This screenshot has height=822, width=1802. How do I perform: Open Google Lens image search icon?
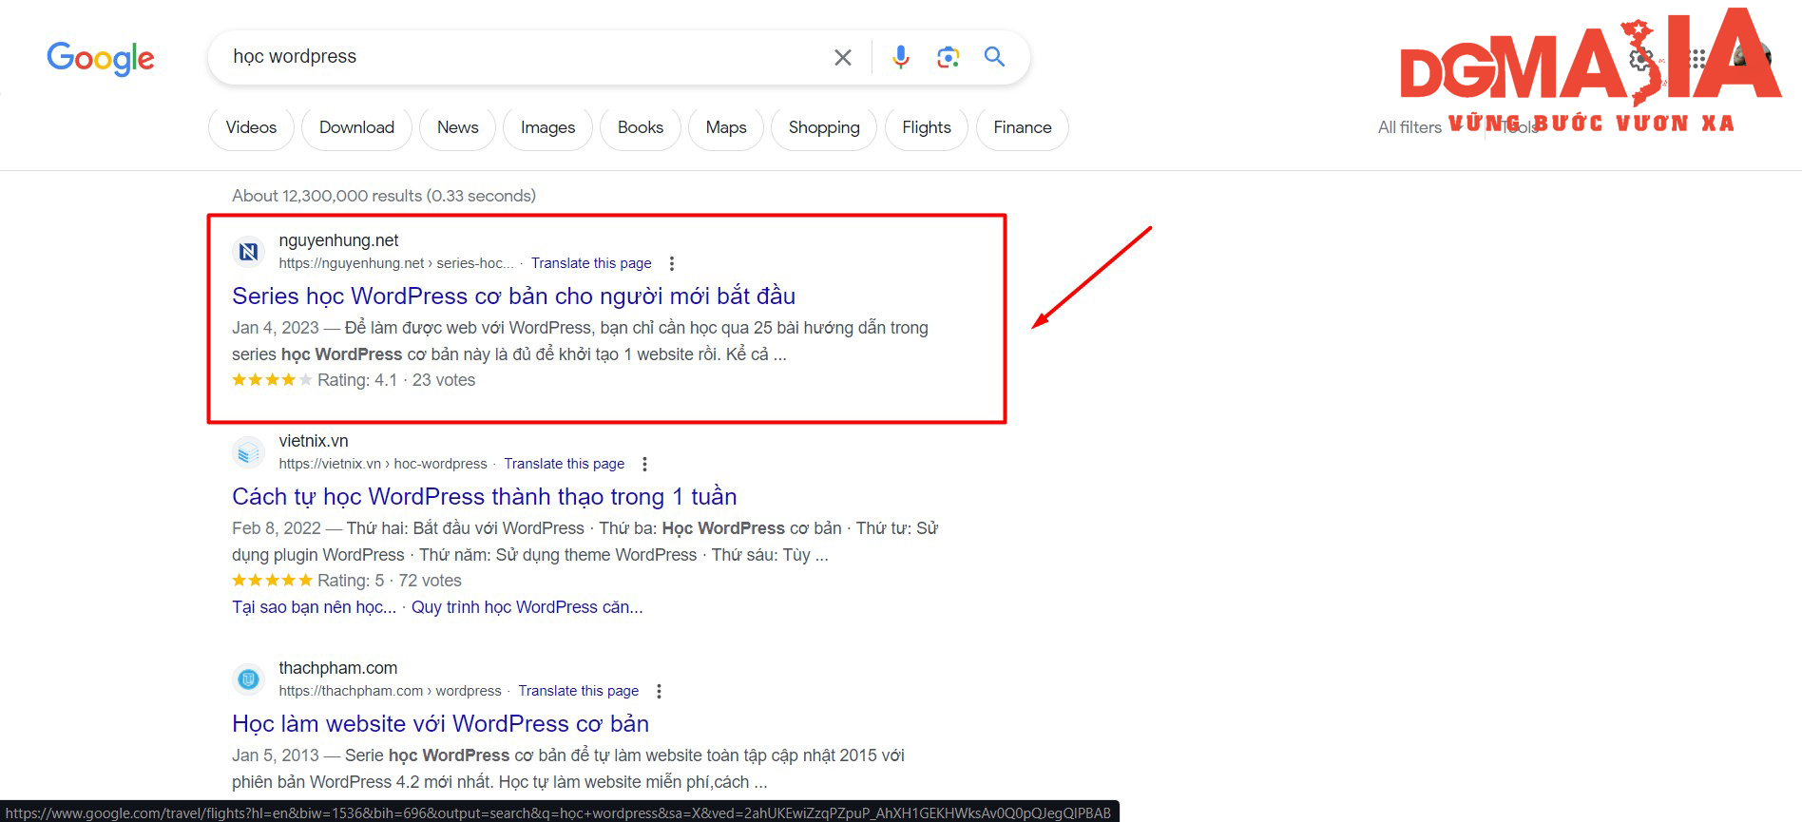point(948,57)
